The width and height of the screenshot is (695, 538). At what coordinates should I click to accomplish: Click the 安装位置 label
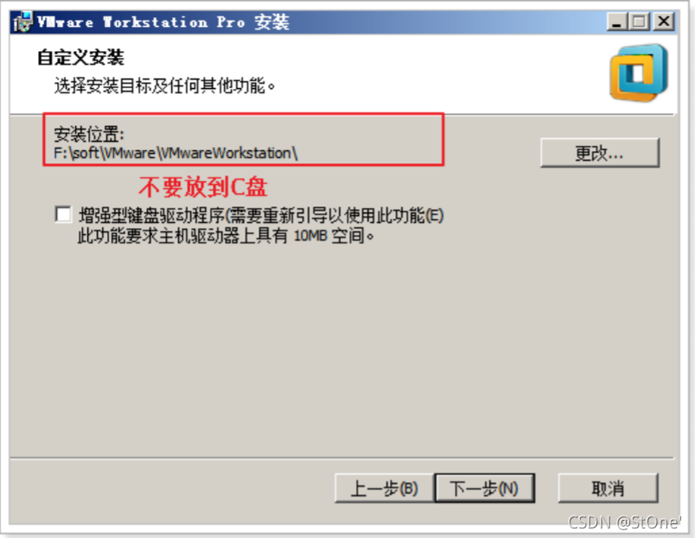(89, 134)
